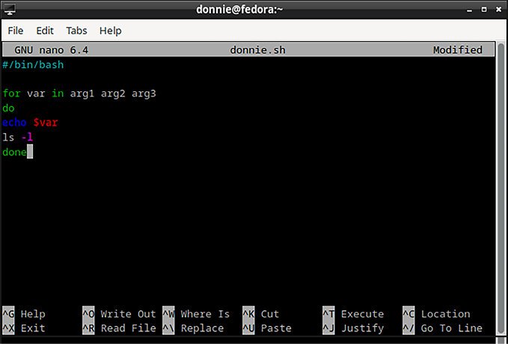
Task: Place cursor on the 'for' keyword
Action: coord(12,93)
